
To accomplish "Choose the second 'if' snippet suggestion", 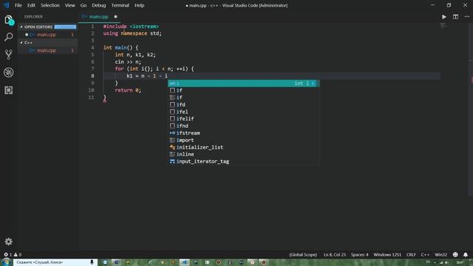I will pyautogui.click(x=243, y=98).
